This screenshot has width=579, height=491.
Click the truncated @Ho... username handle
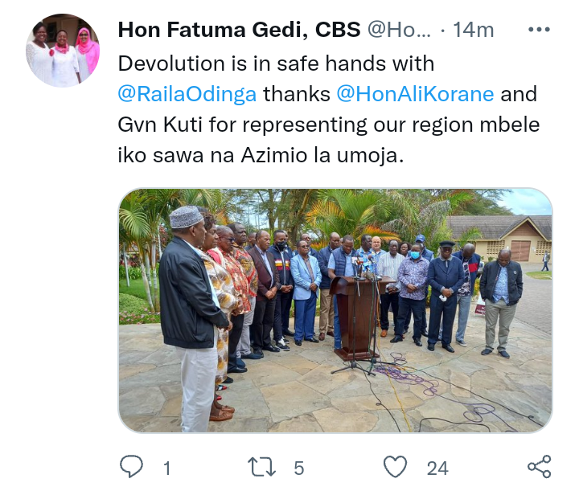click(x=399, y=30)
